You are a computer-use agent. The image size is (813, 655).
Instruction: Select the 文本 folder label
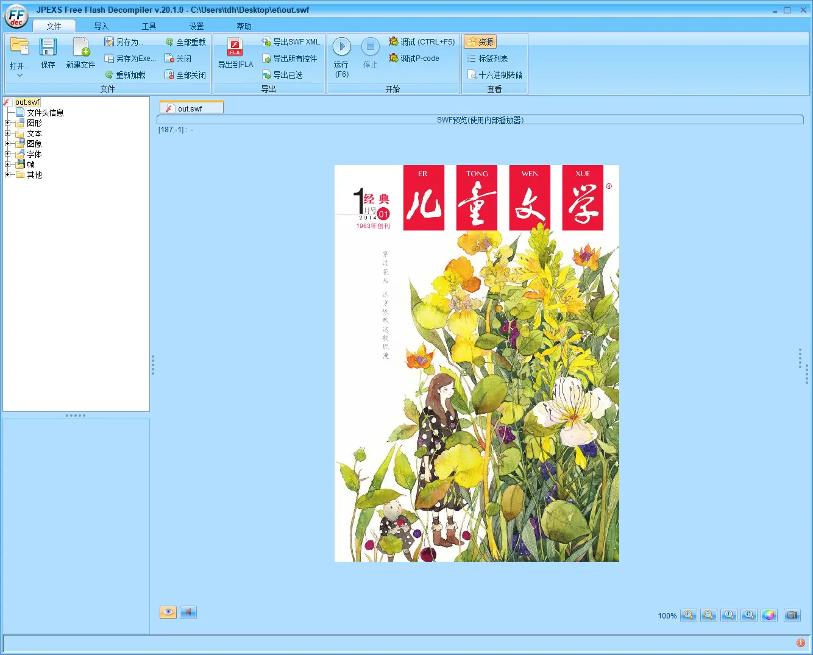tap(34, 133)
